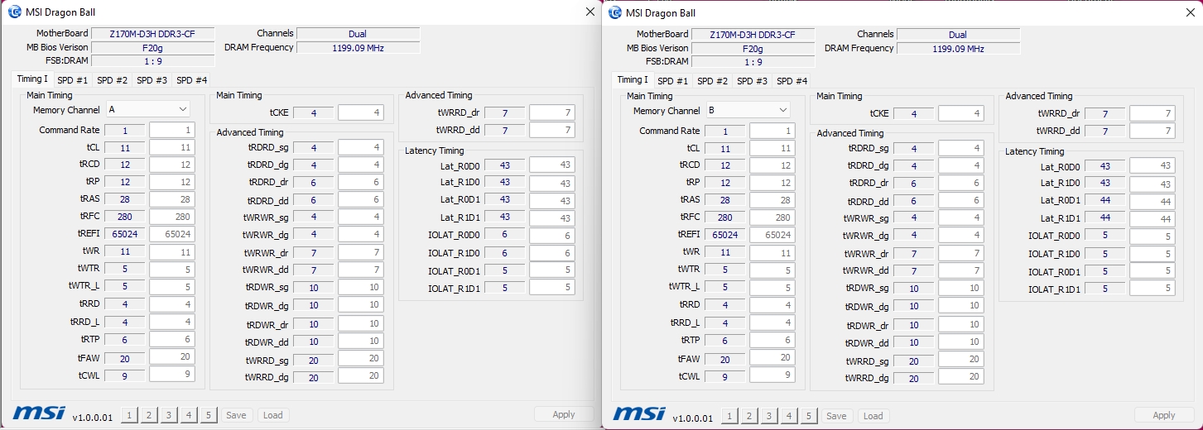
Task: Click profile button 3 in right window
Action: click(x=769, y=416)
